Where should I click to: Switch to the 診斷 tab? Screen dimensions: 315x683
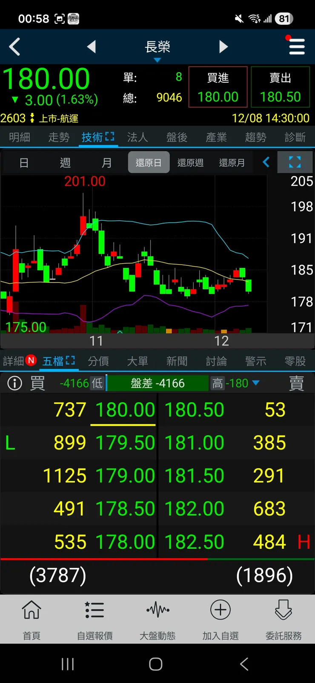[295, 137]
